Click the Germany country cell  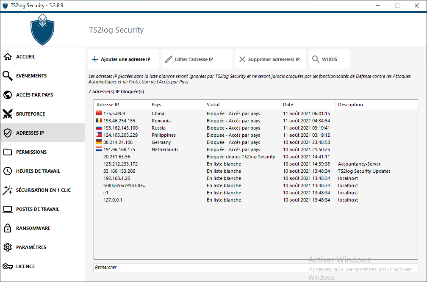coord(161,142)
